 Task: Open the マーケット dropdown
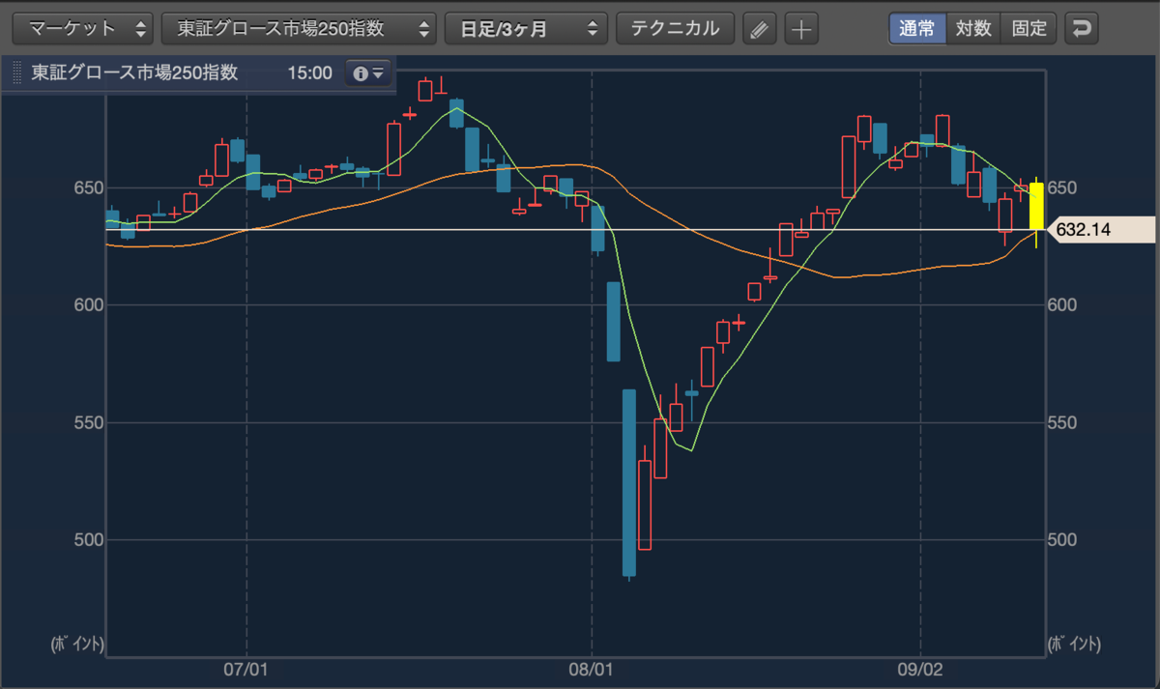(x=83, y=28)
